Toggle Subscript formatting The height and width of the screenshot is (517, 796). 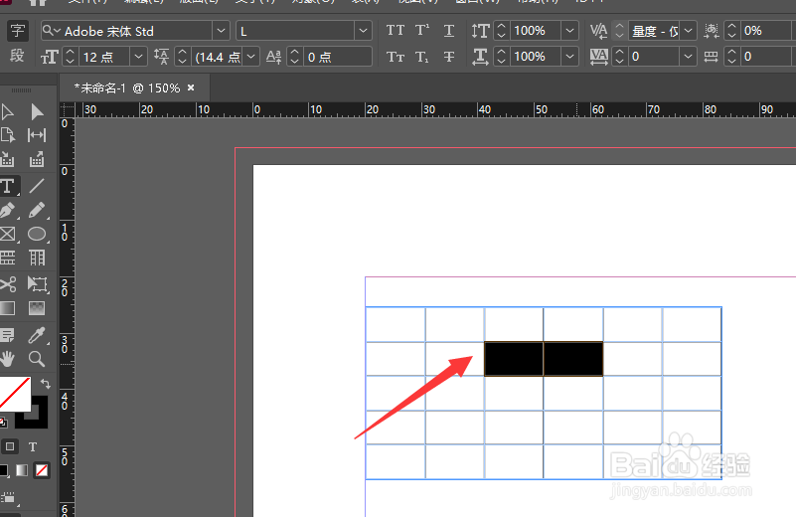click(x=422, y=57)
